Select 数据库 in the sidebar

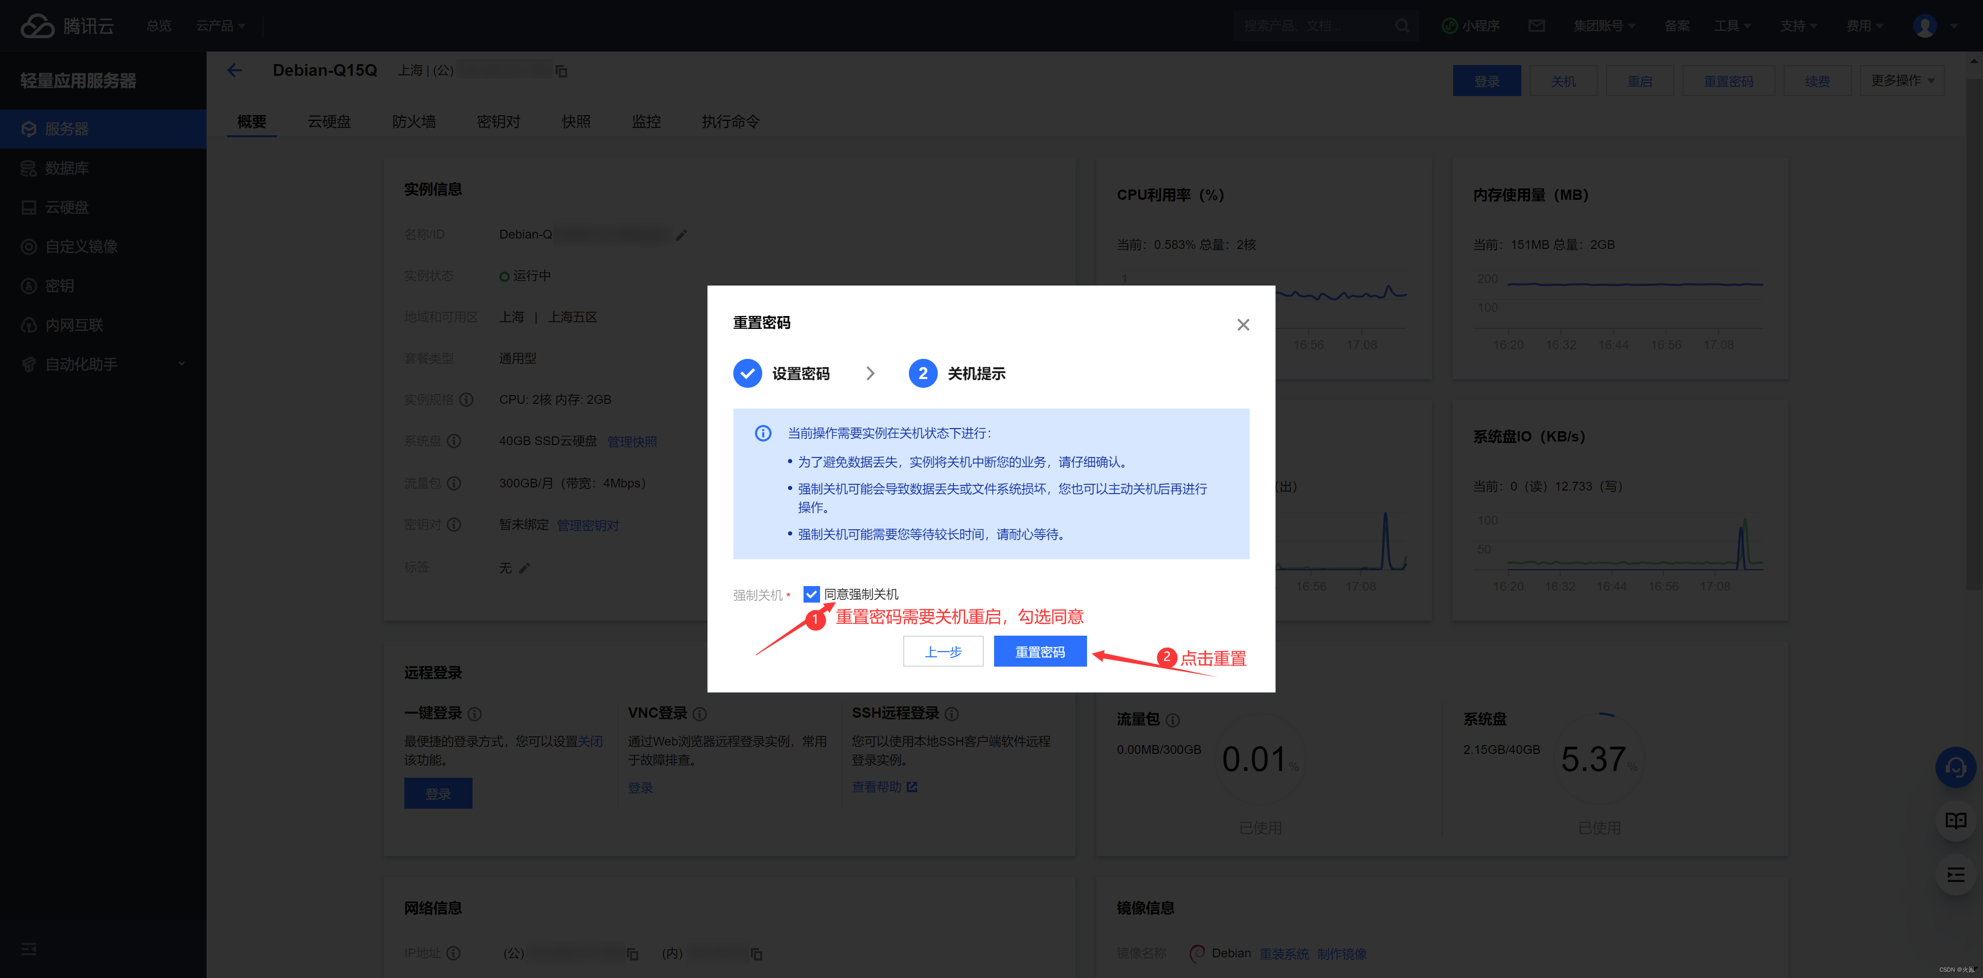tap(103, 168)
